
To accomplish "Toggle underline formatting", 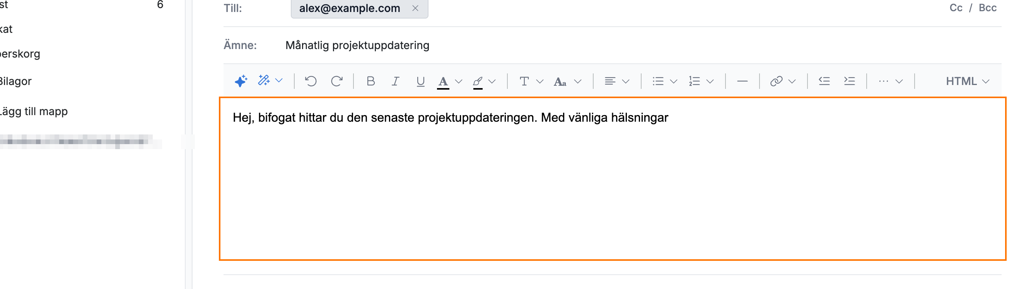I will tap(420, 82).
